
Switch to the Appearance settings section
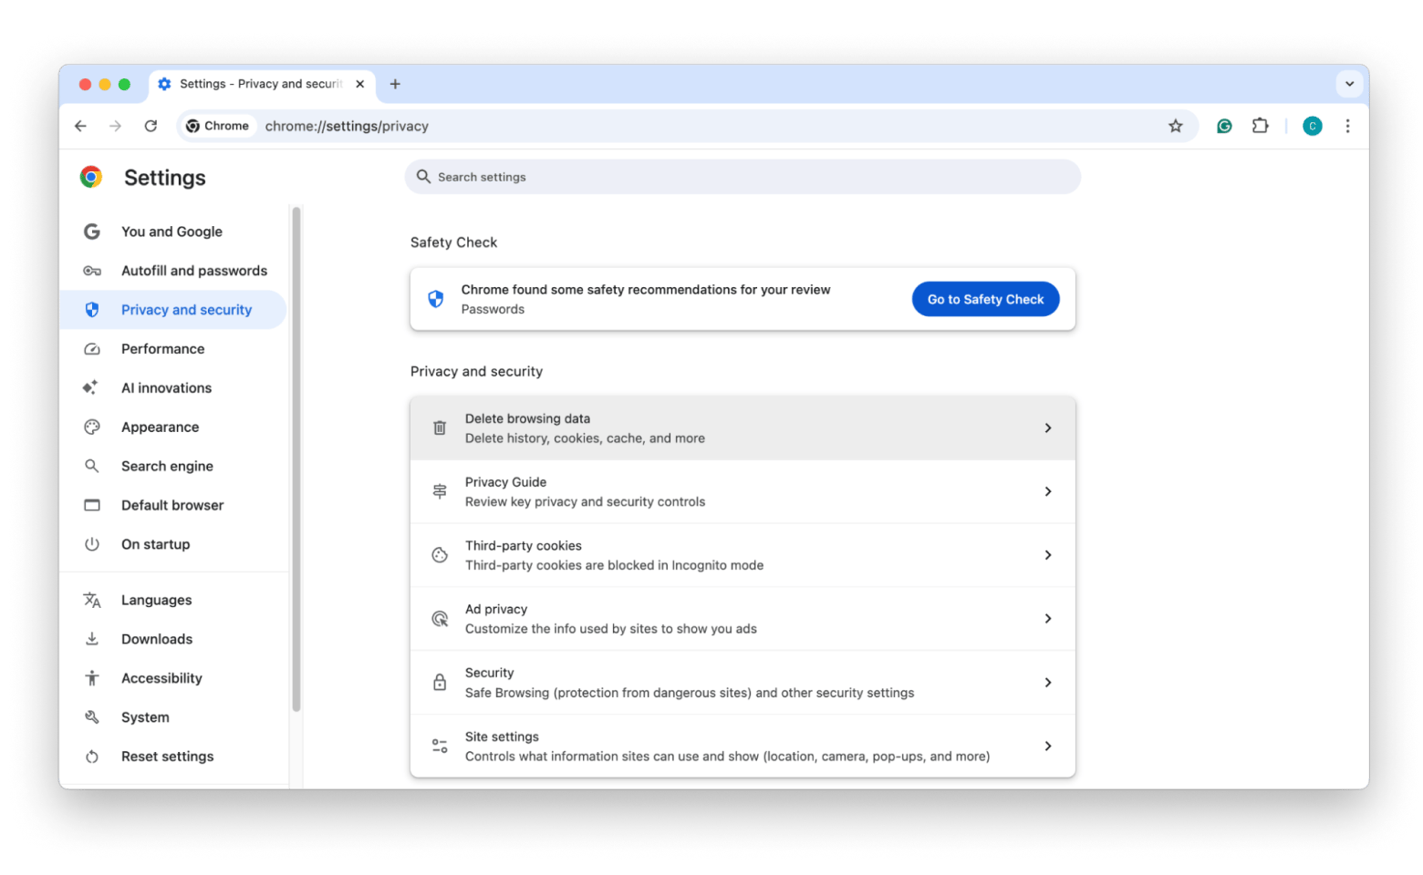coord(160,427)
